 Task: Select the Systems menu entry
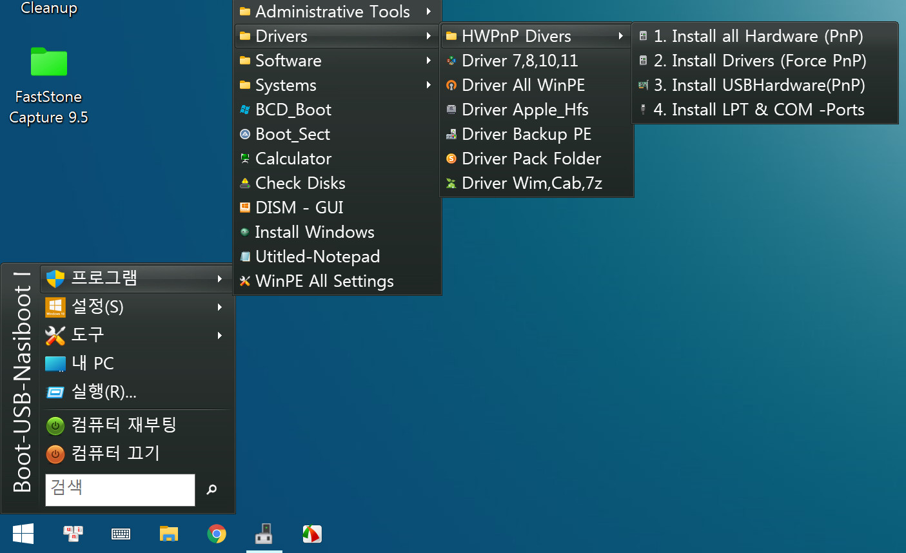[x=337, y=85]
